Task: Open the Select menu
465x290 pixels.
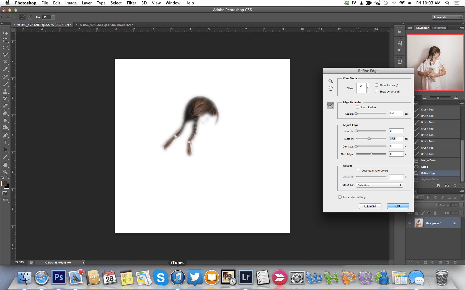Action: pos(116,3)
